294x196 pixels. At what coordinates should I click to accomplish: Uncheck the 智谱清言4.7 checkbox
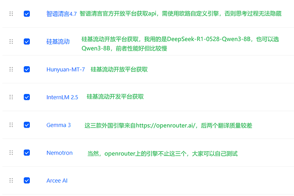27,14
